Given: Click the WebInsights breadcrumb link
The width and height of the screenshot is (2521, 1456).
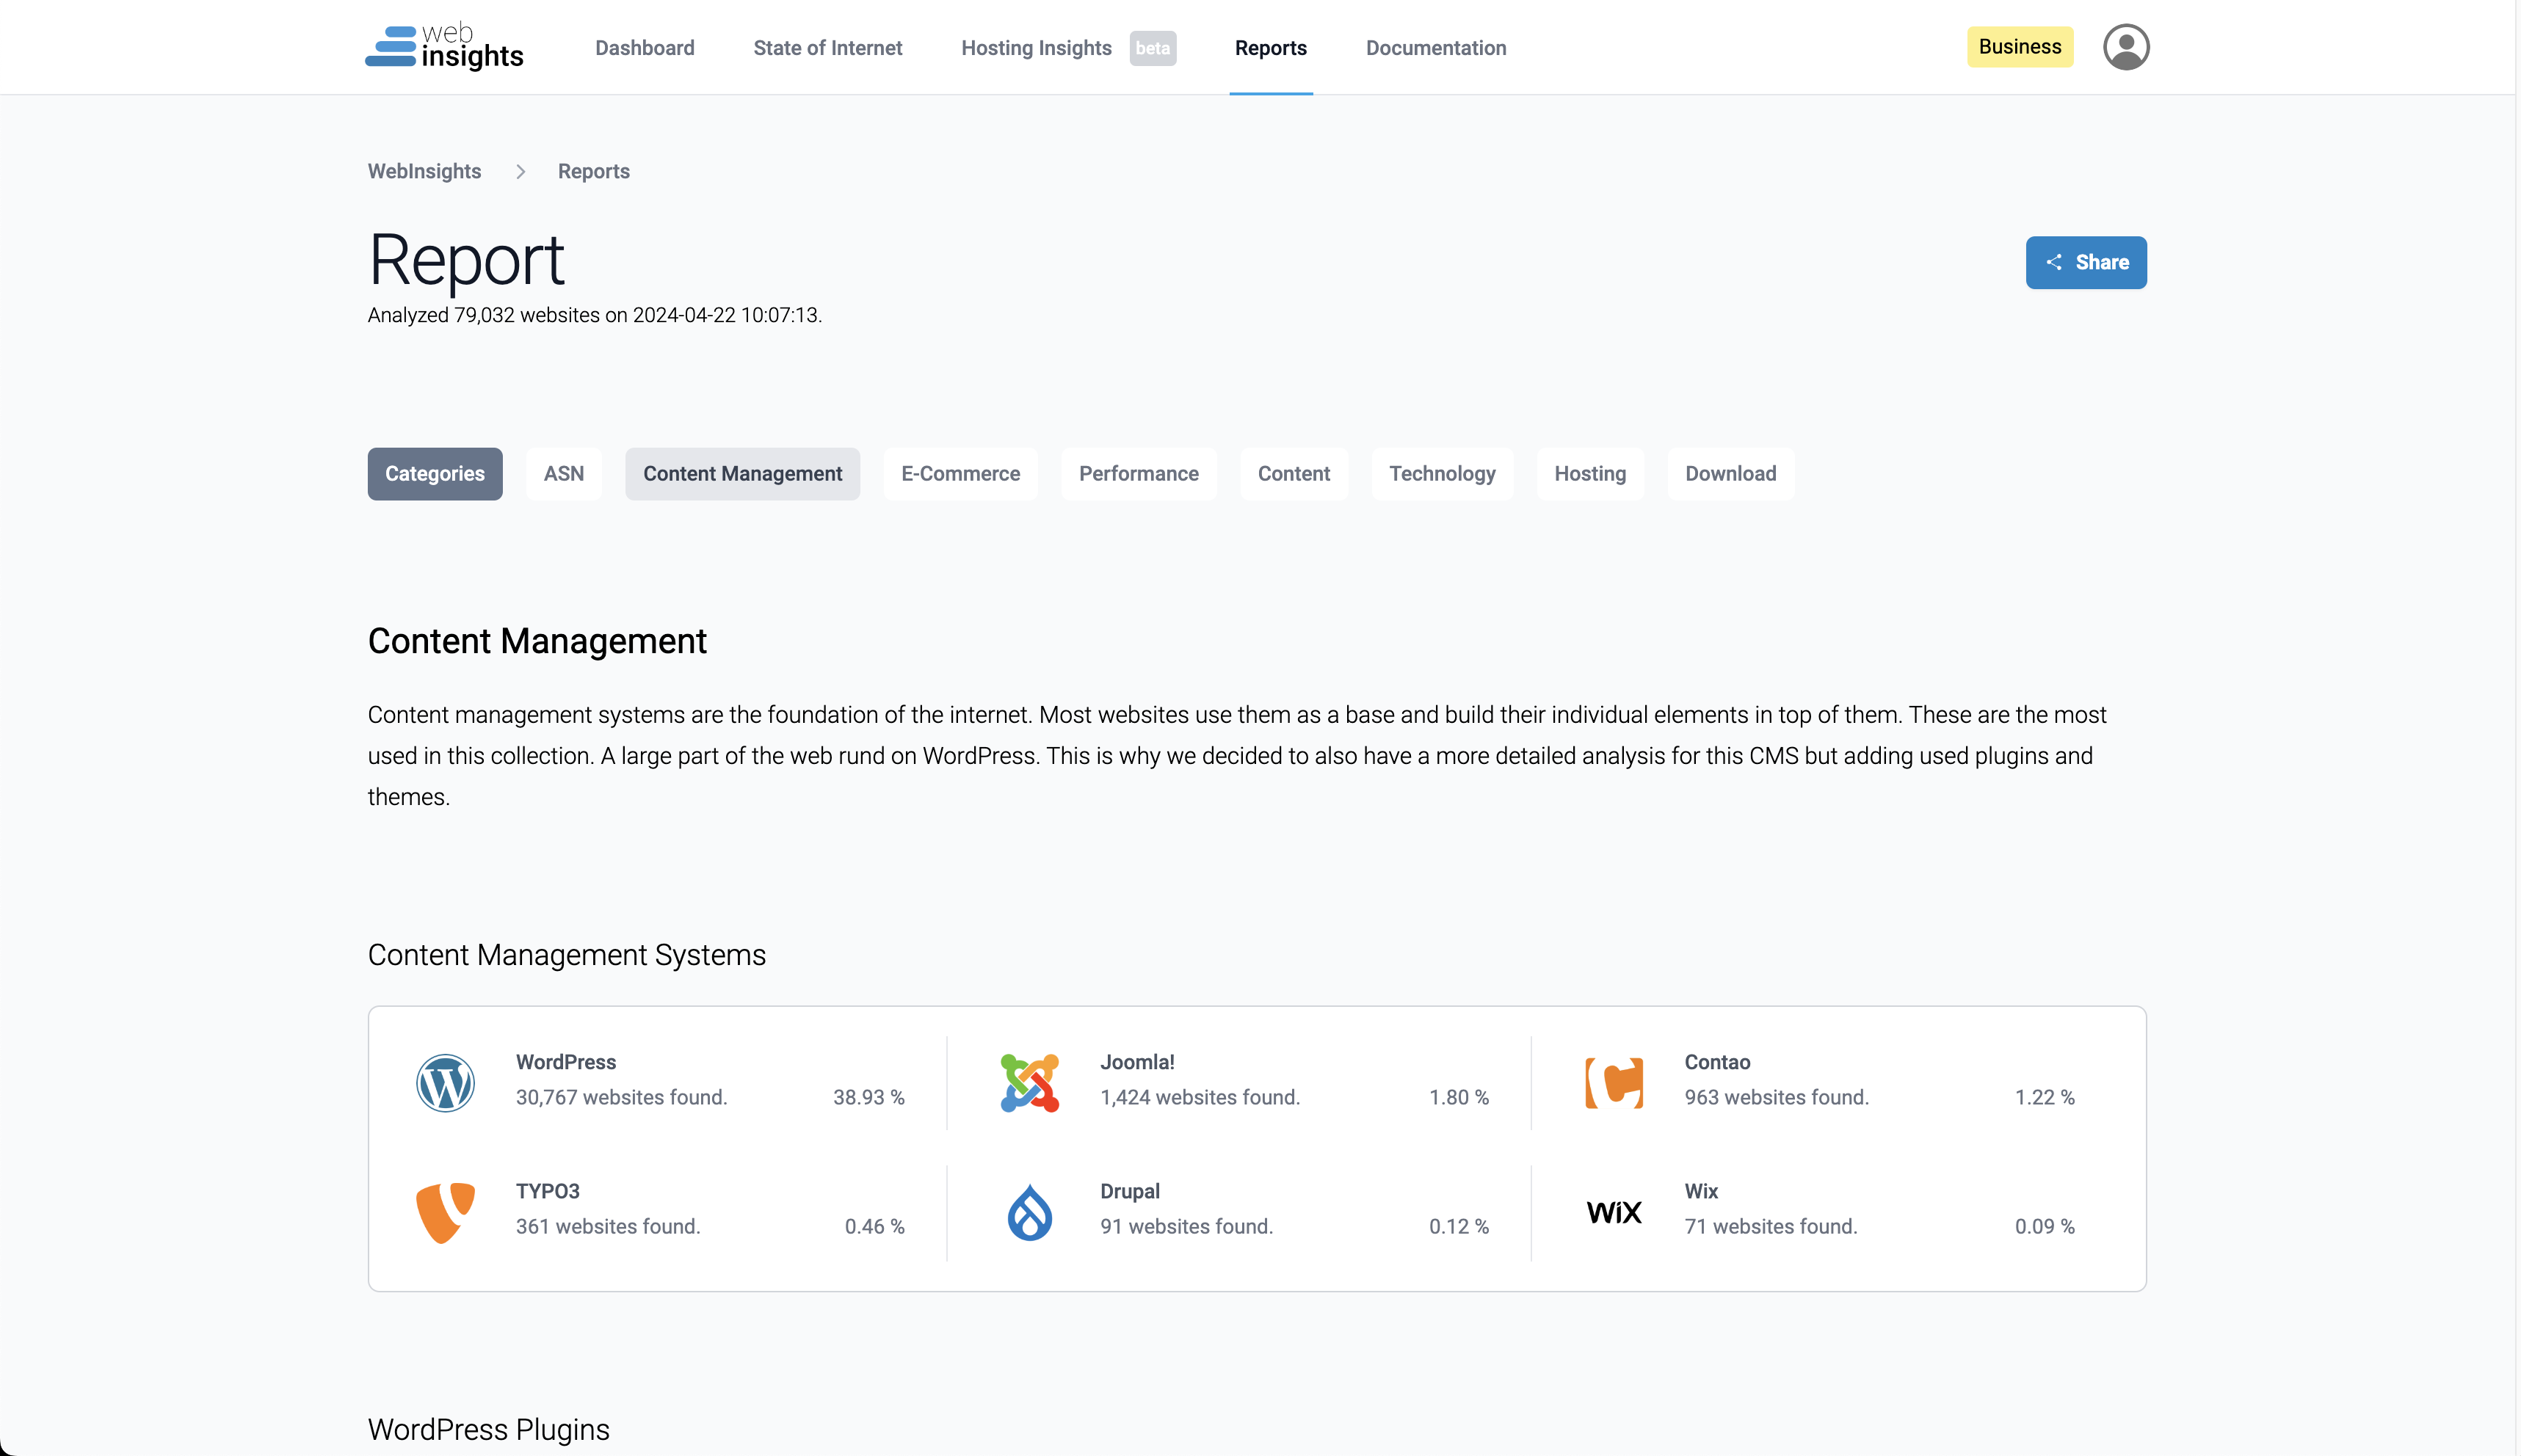Looking at the screenshot, I should [x=424, y=172].
